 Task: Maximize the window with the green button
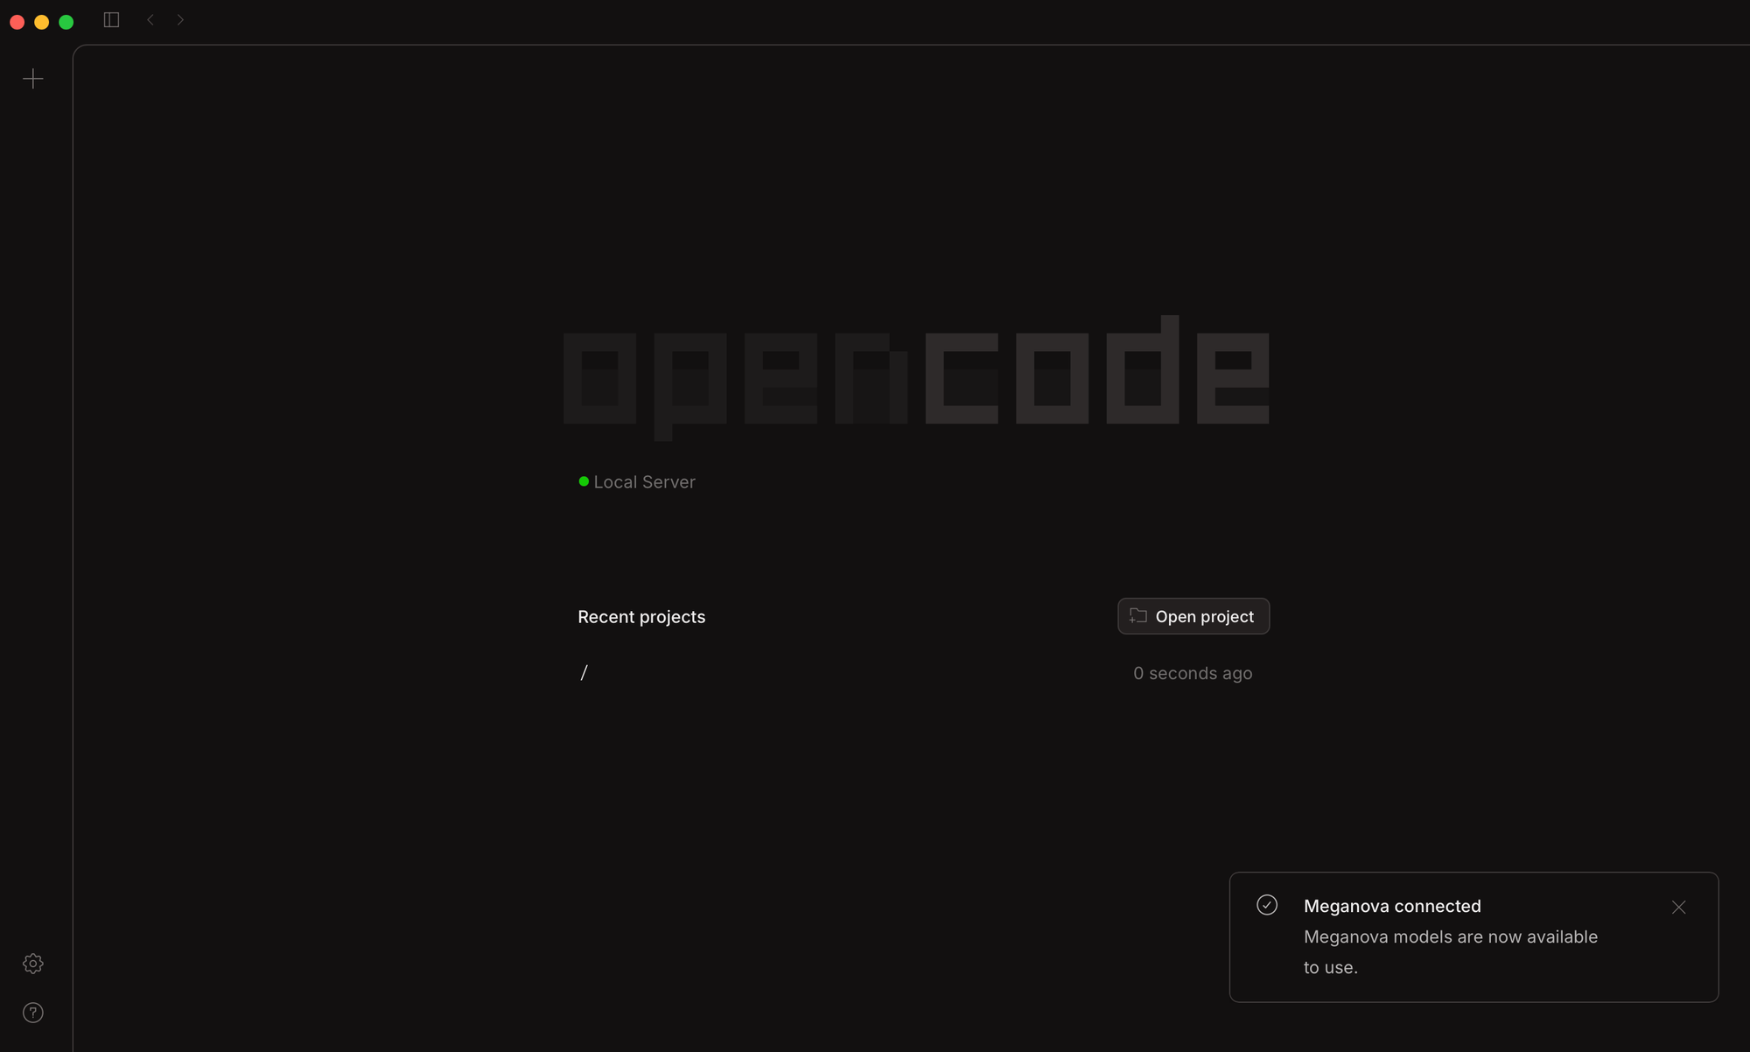[x=66, y=22]
